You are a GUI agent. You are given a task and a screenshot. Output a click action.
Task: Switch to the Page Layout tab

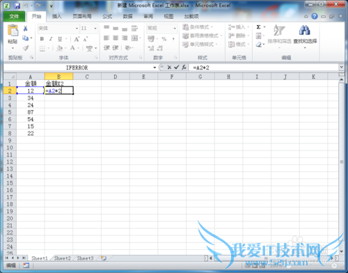[82, 16]
